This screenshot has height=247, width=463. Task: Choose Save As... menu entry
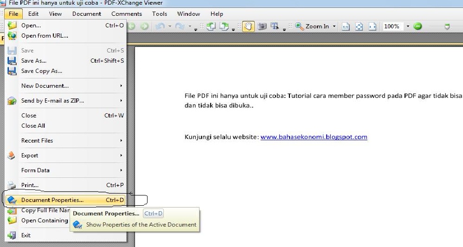tap(65, 61)
